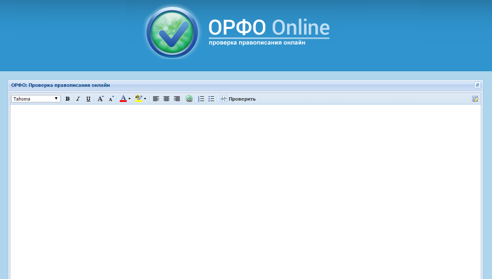Switch to source edit mode
The width and height of the screenshot is (492, 279).
tap(475, 99)
